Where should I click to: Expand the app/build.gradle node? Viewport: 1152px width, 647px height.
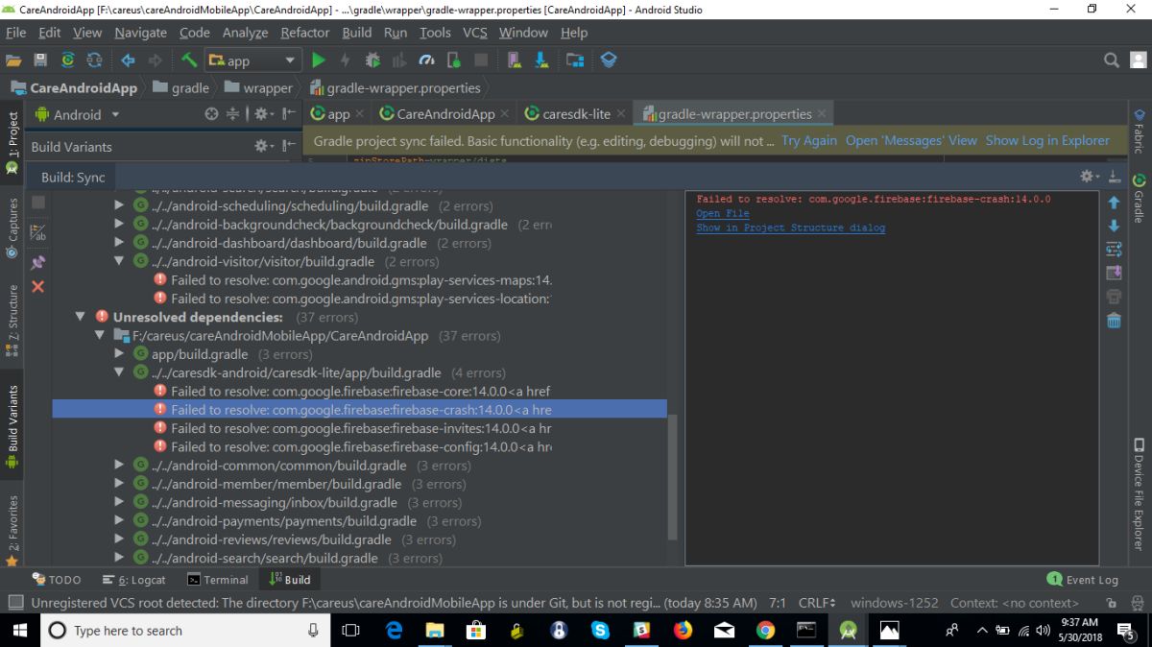[x=119, y=354]
